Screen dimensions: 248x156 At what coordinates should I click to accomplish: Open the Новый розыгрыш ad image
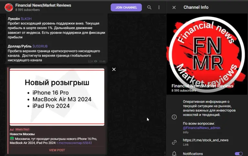coord(57,97)
